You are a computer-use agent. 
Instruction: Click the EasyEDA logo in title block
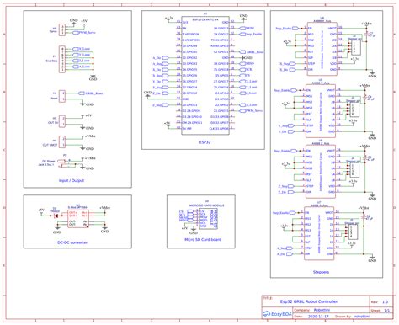tap(277, 314)
